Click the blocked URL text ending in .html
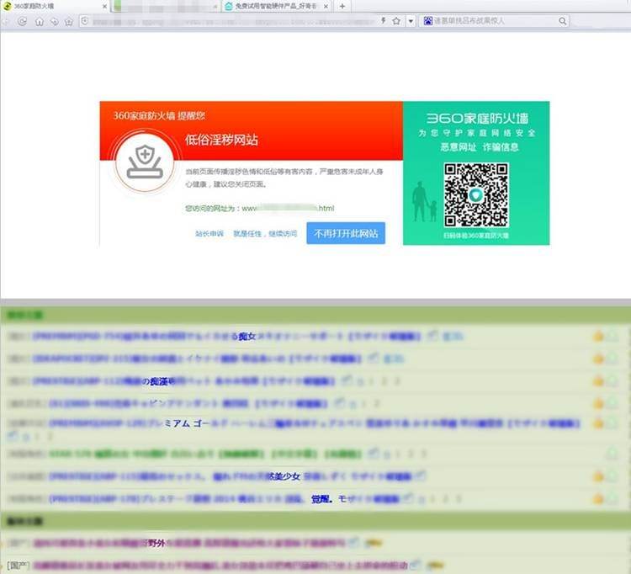This screenshot has width=631, height=574. [x=288, y=208]
